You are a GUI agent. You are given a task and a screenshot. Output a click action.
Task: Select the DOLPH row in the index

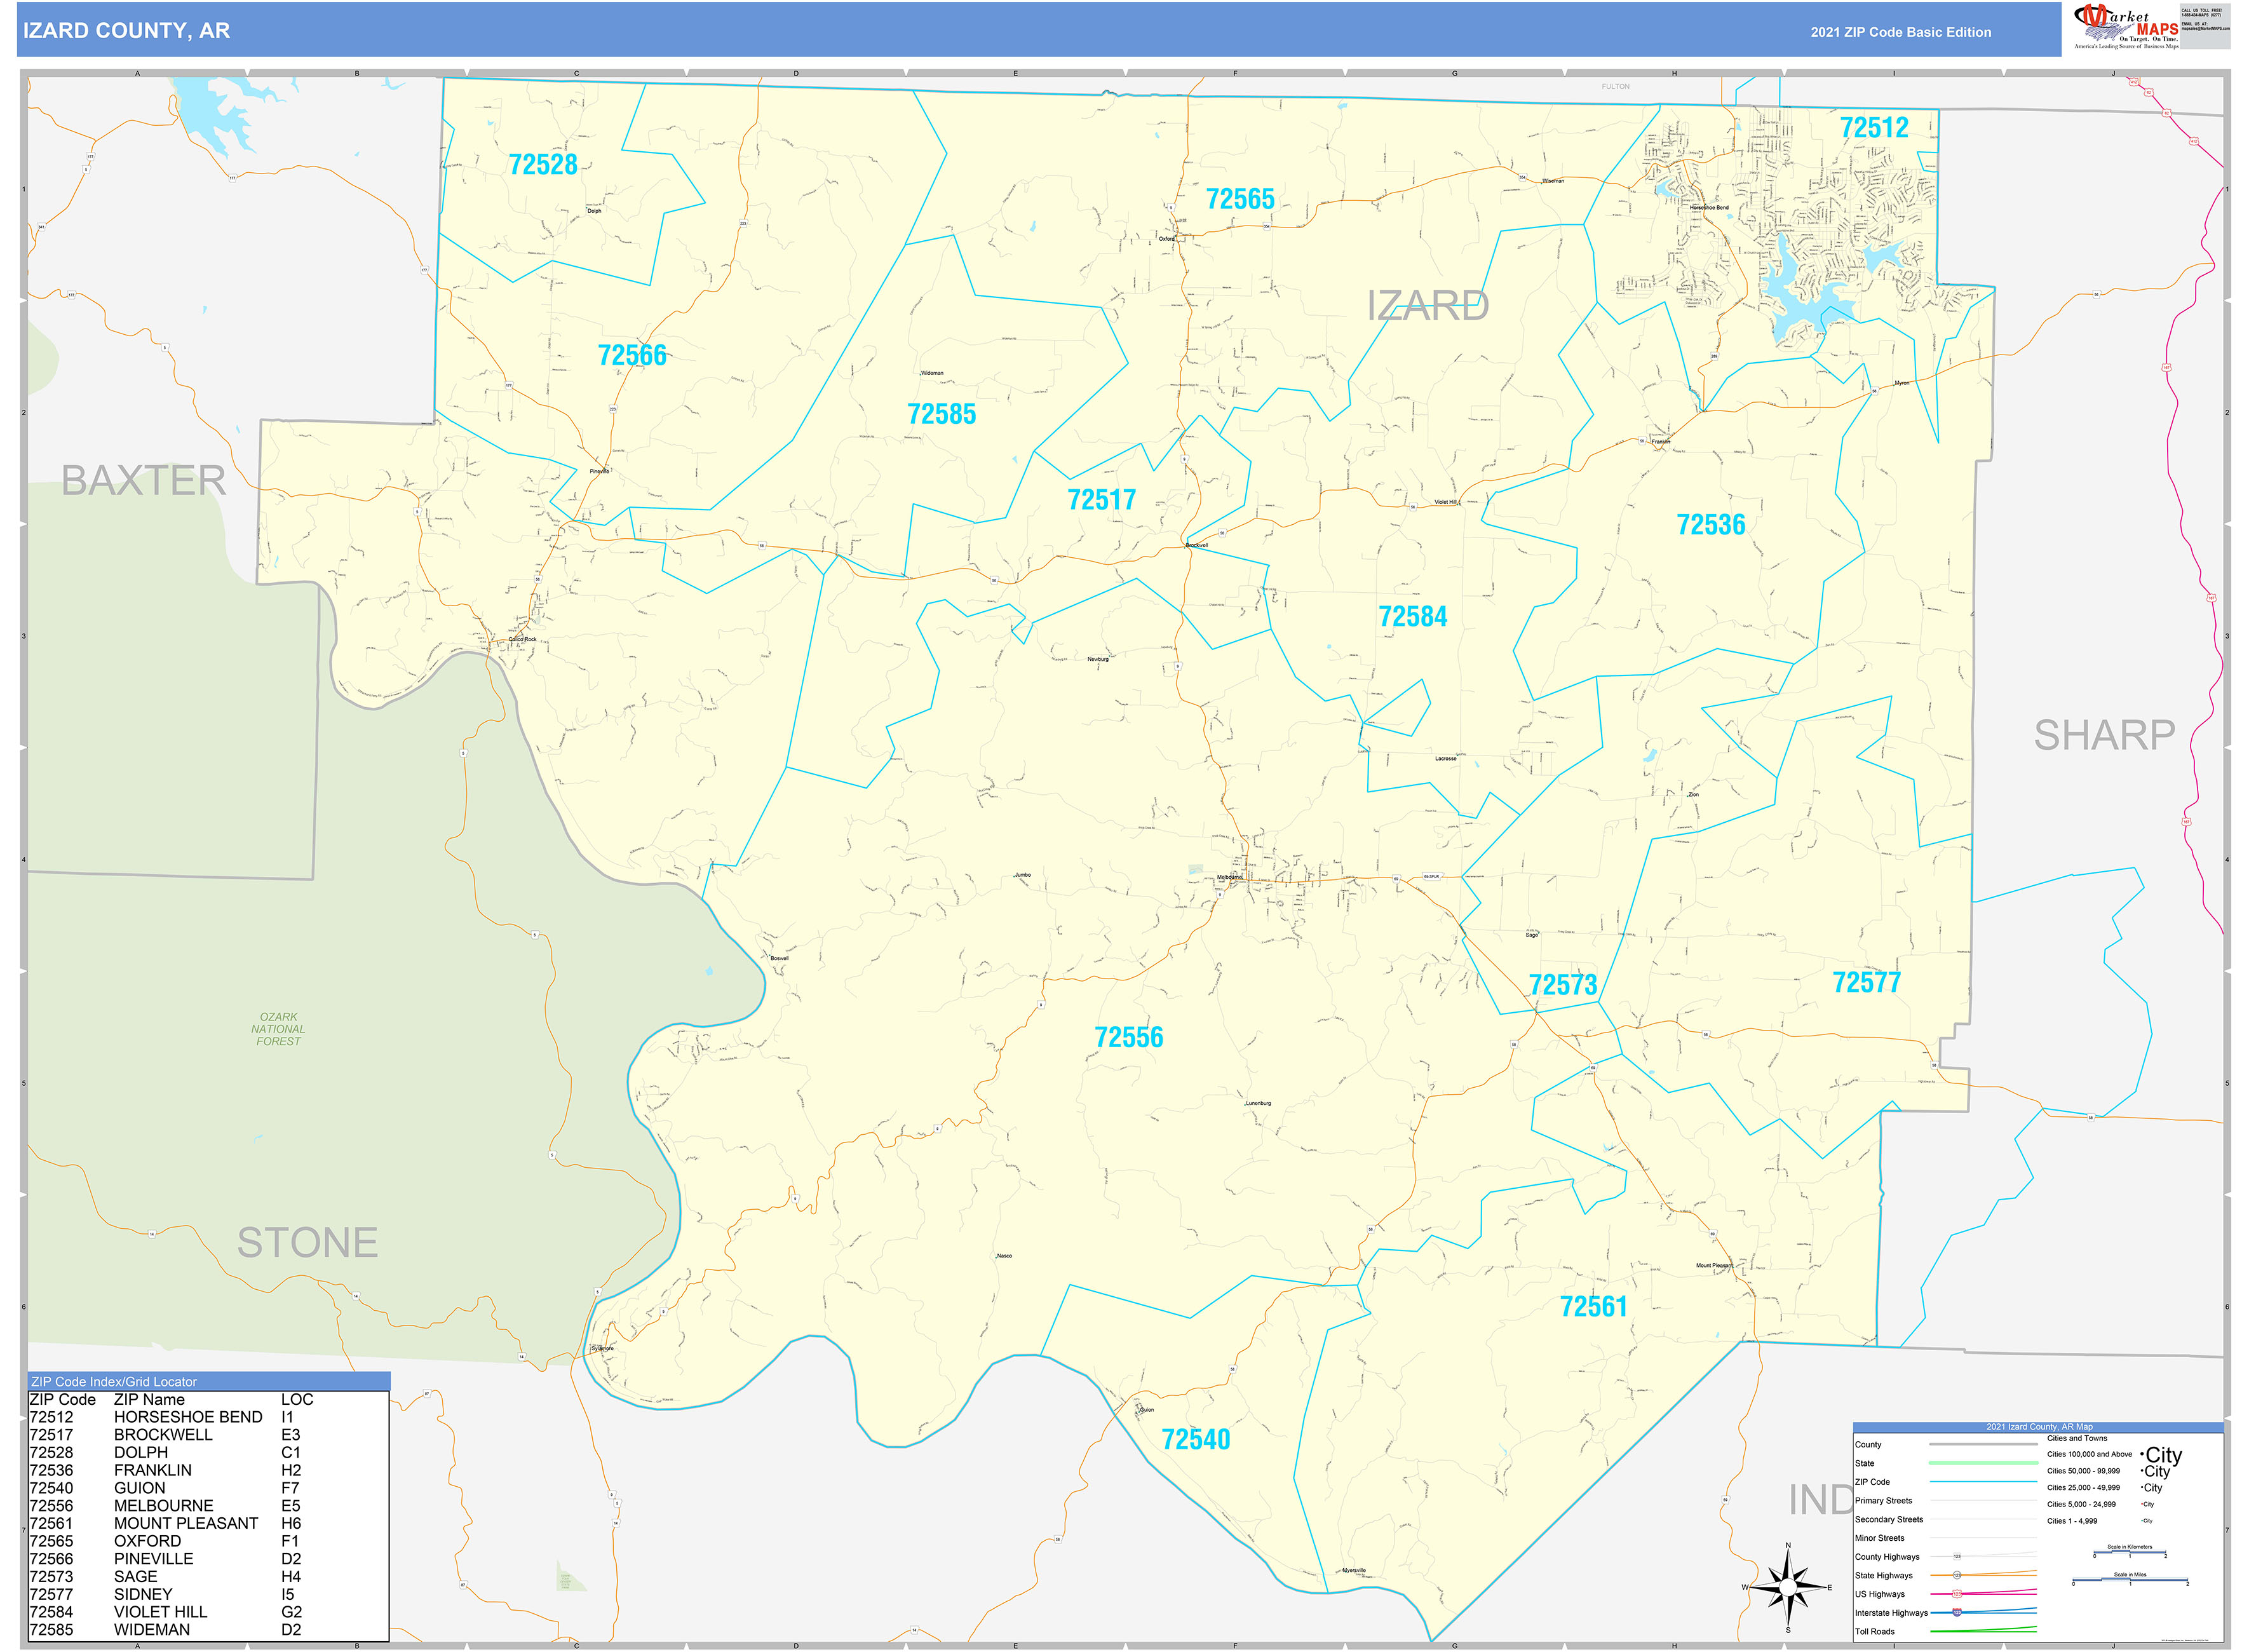coord(208,1453)
